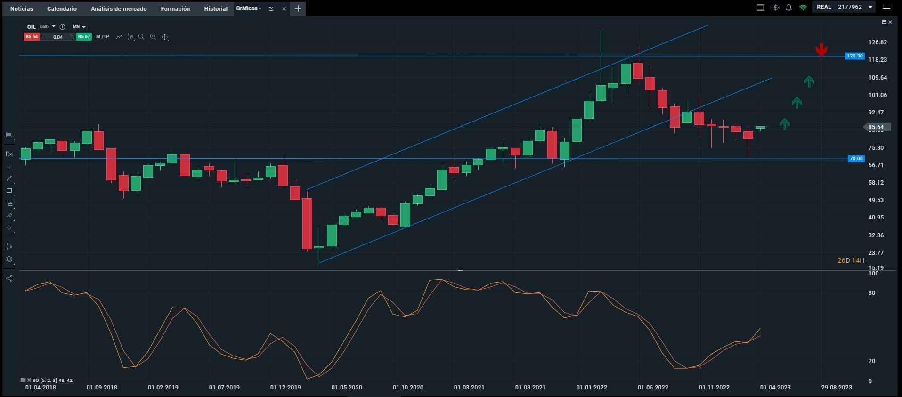
Task: Show instrument info for OIL
Action: 62,27
